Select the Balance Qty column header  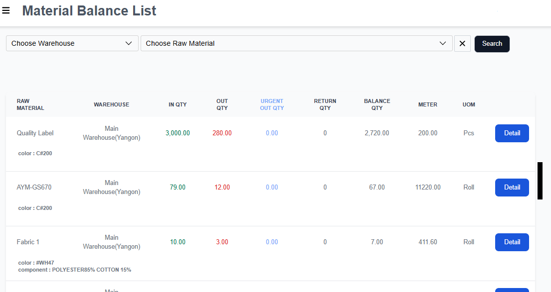point(377,104)
